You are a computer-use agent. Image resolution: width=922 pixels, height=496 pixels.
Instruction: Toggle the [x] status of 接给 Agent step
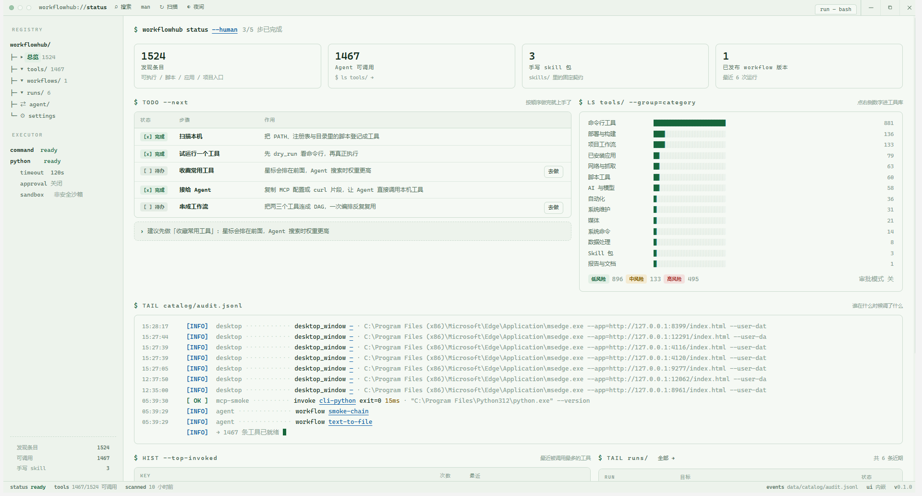(154, 190)
